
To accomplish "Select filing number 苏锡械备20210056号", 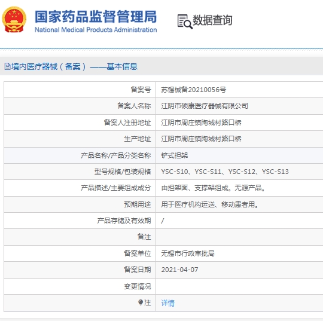I will pos(193,90).
